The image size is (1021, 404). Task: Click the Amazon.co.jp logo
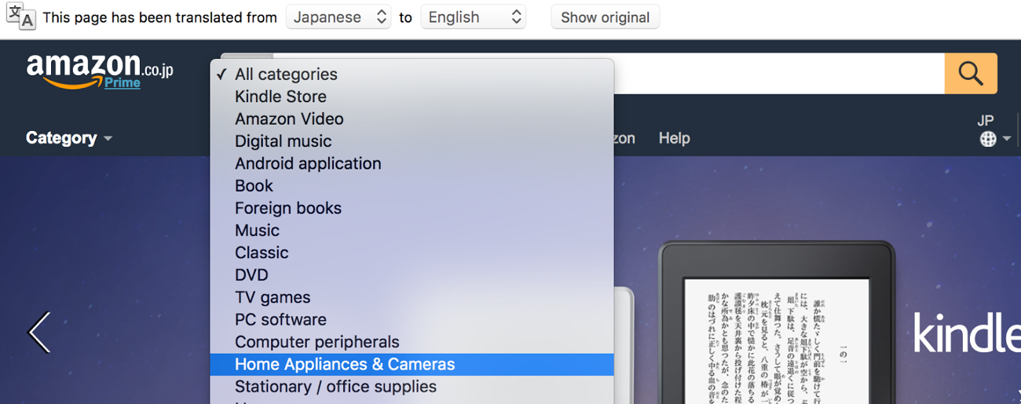99,71
